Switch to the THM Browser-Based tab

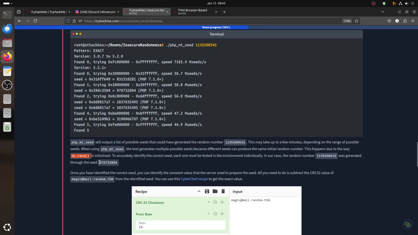(195, 12)
